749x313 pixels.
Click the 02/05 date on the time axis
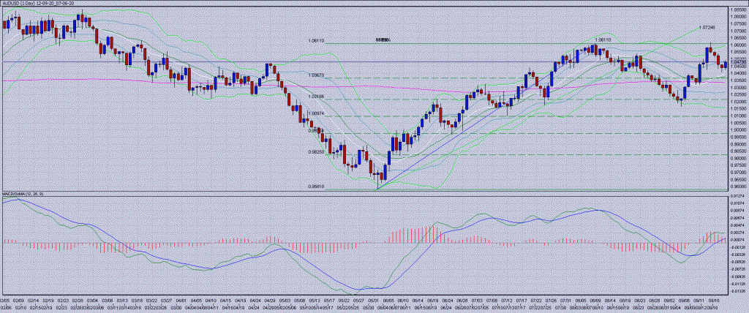coord(5,299)
